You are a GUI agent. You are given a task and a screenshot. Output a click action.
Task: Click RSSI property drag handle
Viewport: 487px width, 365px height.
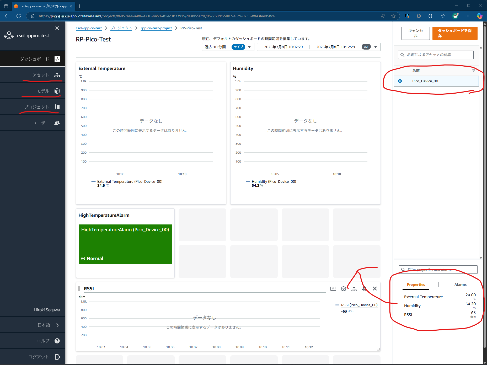pyautogui.click(x=400, y=315)
